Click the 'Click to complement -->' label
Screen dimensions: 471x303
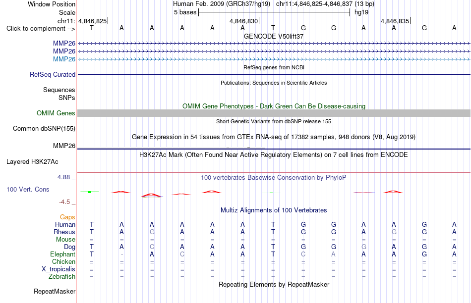pyautogui.click(x=41, y=29)
